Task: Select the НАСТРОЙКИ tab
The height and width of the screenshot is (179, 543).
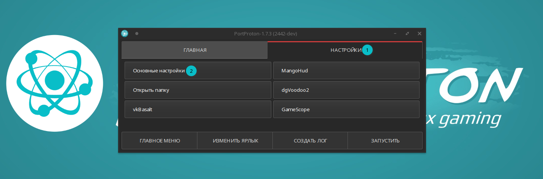Action: [x=345, y=50]
